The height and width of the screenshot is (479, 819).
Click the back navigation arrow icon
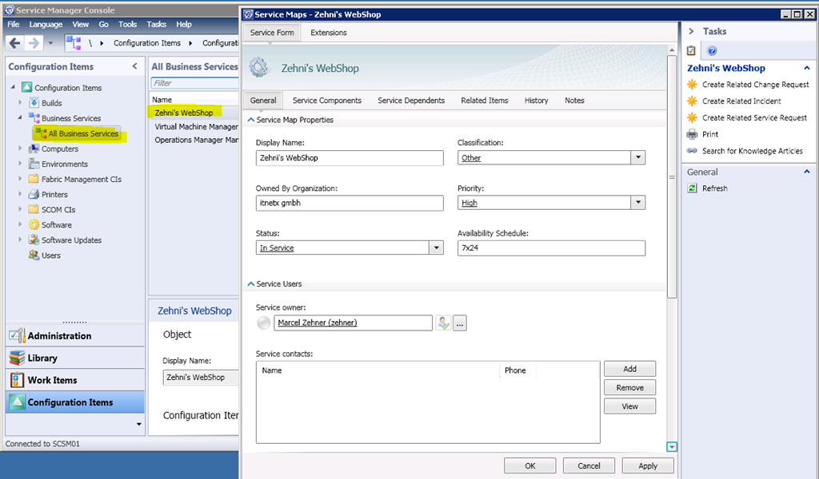click(14, 43)
